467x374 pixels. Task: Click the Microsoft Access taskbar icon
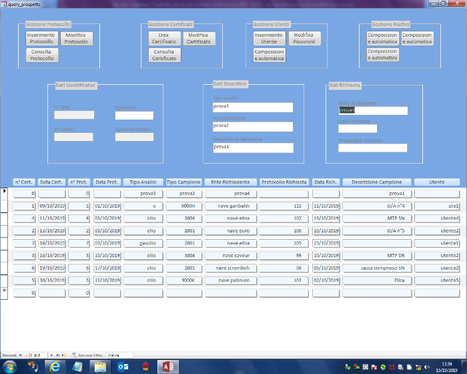click(167, 367)
